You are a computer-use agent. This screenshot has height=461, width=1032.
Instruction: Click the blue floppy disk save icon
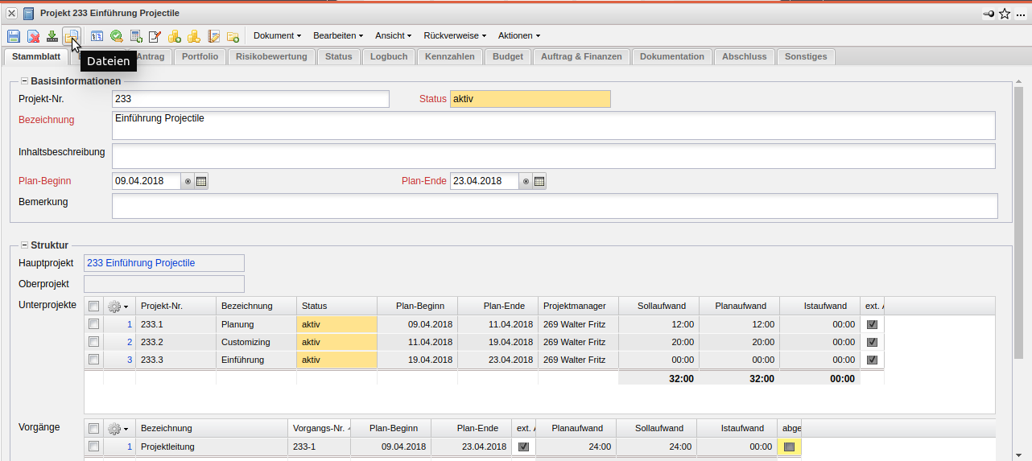click(x=14, y=36)
